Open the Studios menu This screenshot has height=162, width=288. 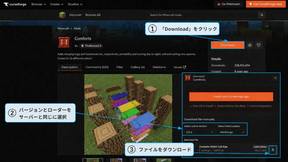click(x=75, y=4)
